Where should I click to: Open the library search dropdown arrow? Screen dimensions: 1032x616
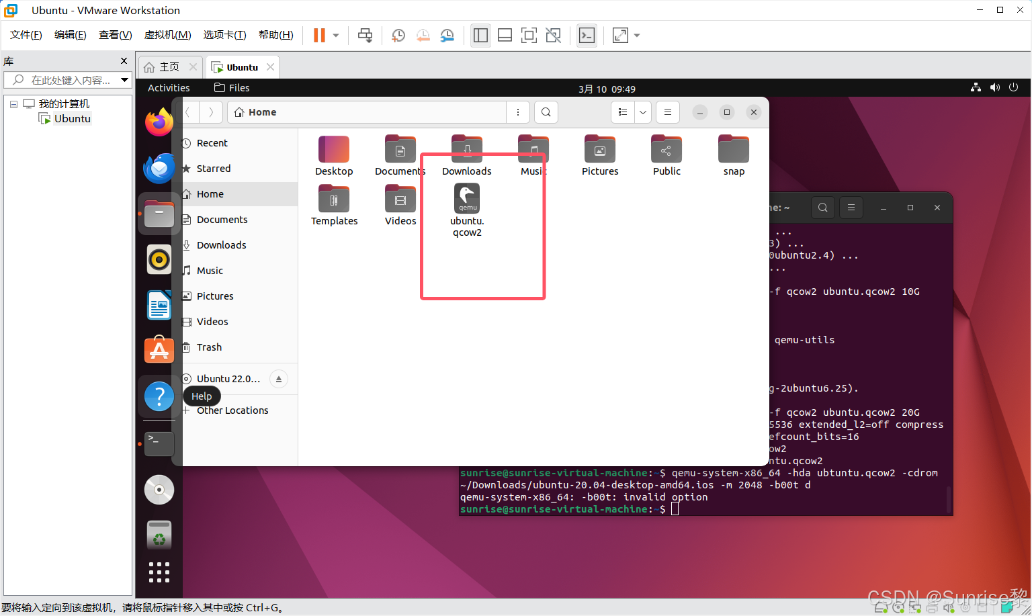coord(124,80)
